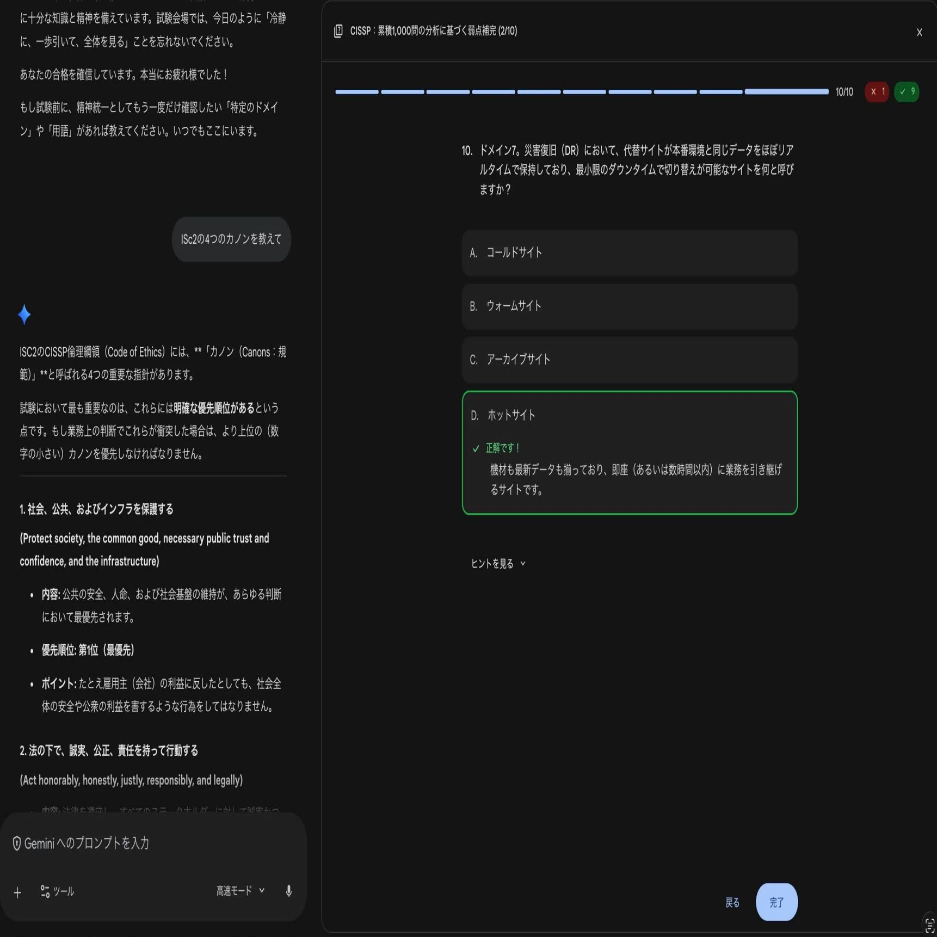This screenshot has width=937, height=937.
Task: Click the fifth progress bar segment
Action: (x=539, y=92)
